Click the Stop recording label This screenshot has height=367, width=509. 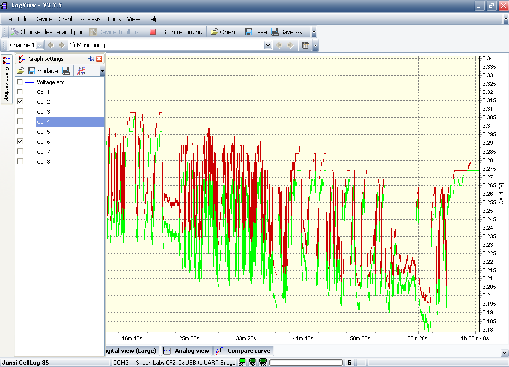tap(182, 32)
